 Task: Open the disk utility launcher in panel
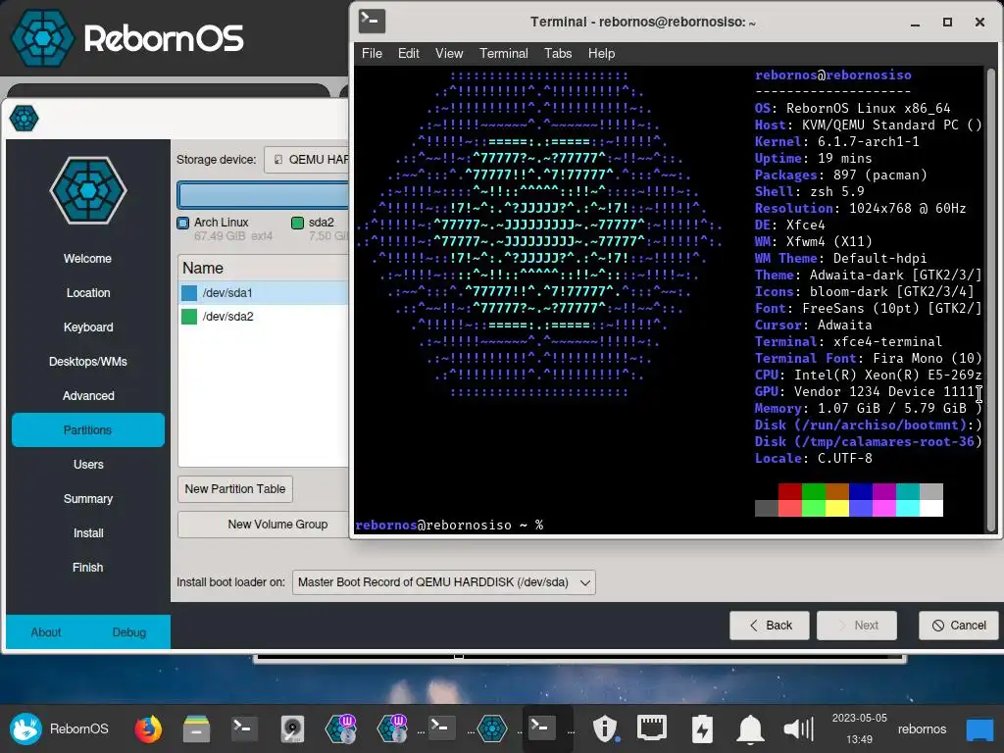point(292,728)
